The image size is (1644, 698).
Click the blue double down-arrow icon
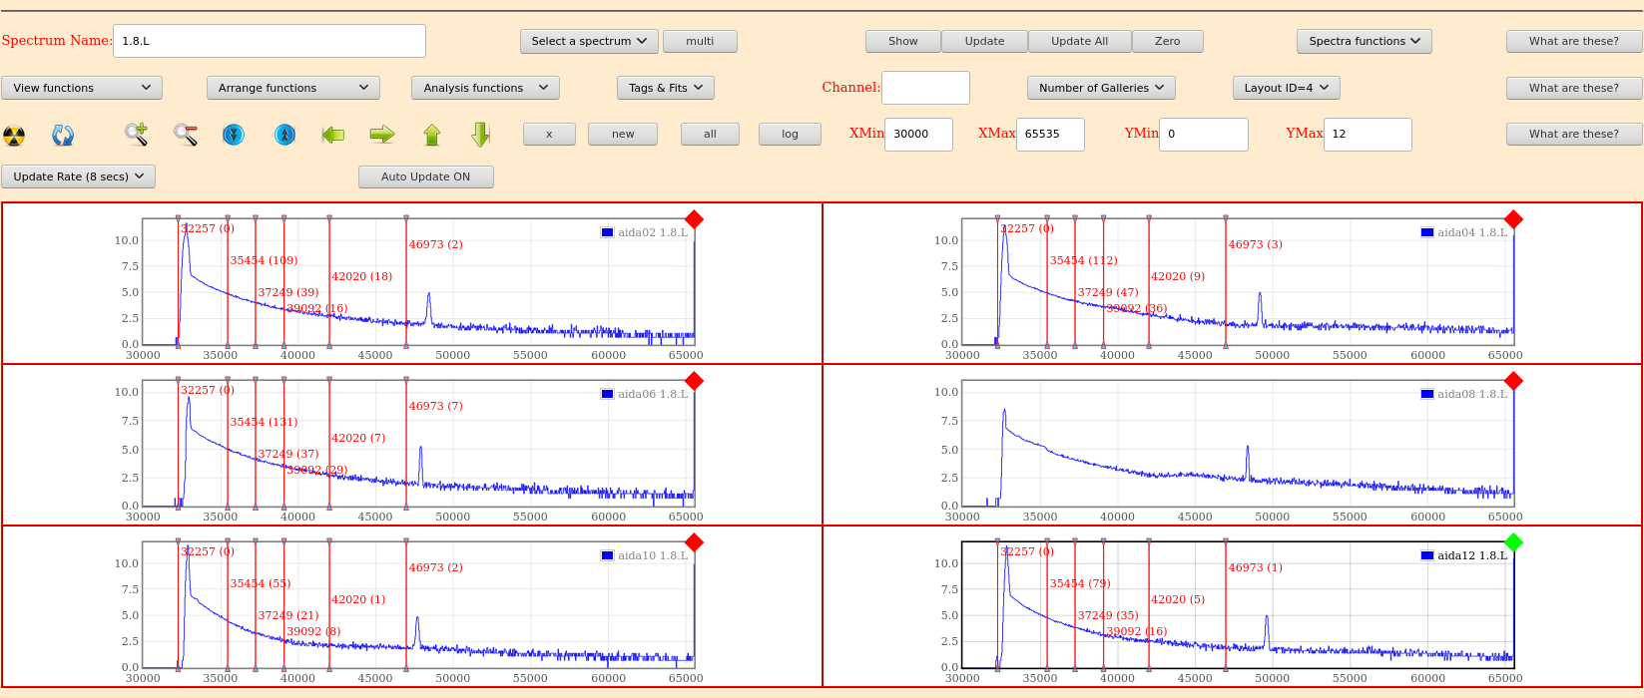[x=234, y=134]
